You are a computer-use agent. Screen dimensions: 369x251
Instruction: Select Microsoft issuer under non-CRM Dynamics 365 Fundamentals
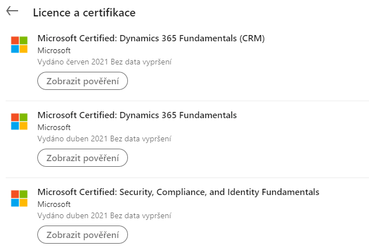point(54,127)
